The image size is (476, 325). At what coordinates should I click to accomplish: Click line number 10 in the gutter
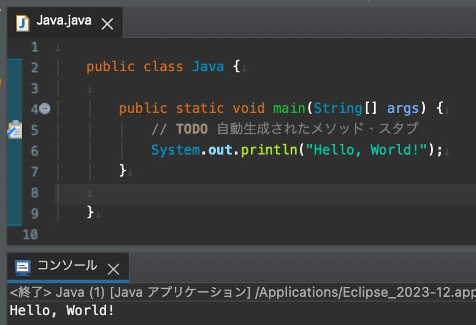point(30,234)
